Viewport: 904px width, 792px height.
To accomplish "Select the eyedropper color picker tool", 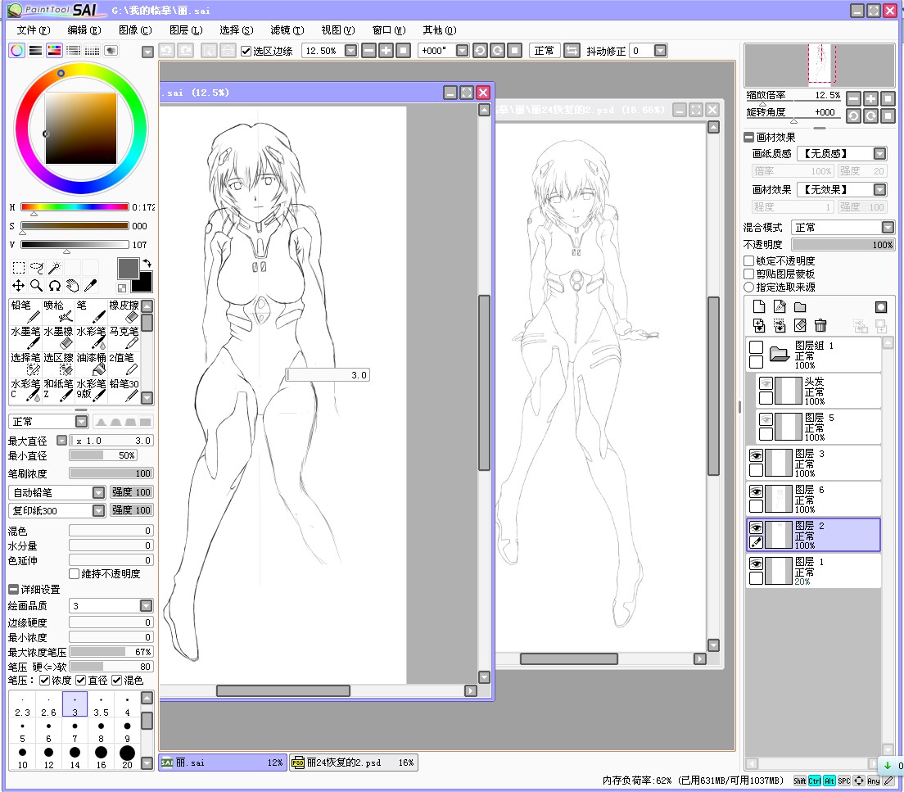I will (90, 286).
